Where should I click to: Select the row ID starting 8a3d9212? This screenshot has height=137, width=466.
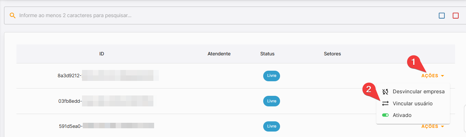[x=108, y=76]
